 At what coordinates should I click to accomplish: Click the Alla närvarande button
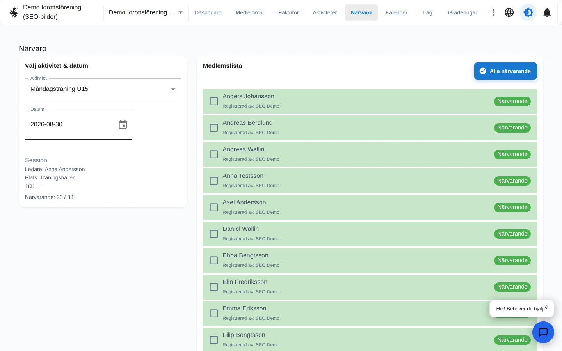pyautogui.click(x=505, y=71)
